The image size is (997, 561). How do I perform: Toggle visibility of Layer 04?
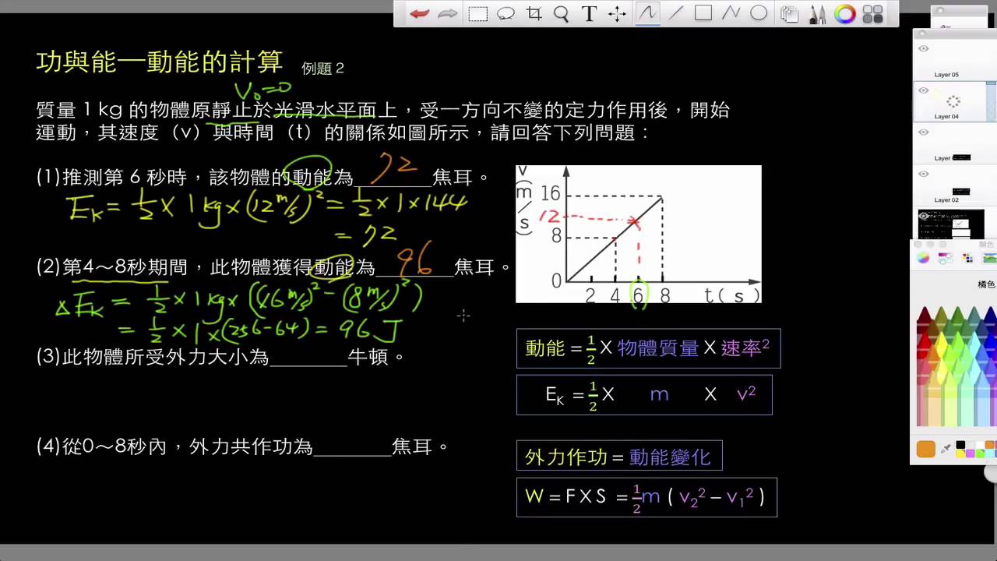(x=923, y=90)
